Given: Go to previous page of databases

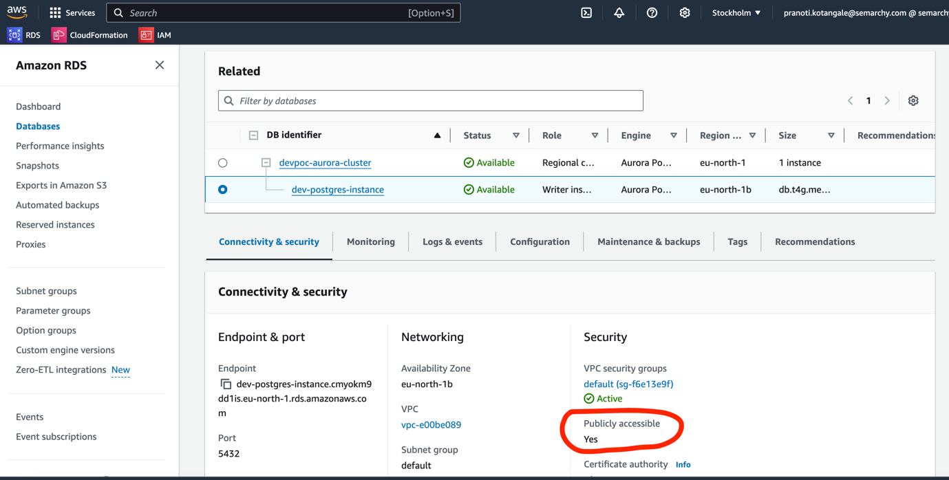Looking at the screenshot, I should (x=851, y=100).
